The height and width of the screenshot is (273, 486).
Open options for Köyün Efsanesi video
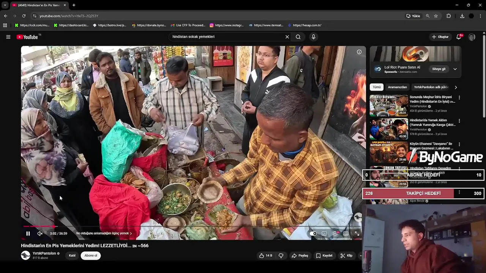pyautogui.click(x=459, y=144)
